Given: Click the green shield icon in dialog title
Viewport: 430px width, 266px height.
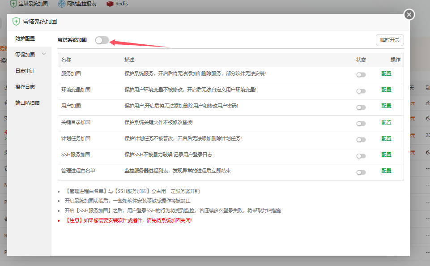Looking at the screenshot, I should click(x=16, y=21).
